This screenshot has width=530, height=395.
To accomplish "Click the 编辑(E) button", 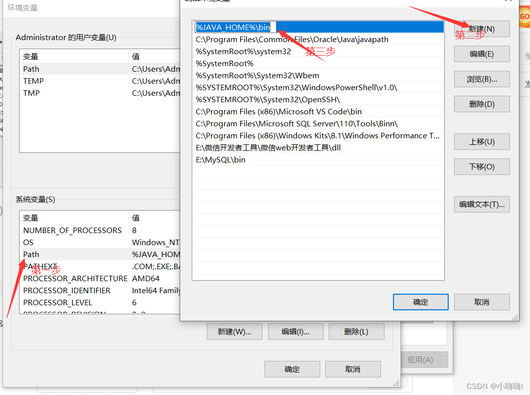I will coord(481,54).
